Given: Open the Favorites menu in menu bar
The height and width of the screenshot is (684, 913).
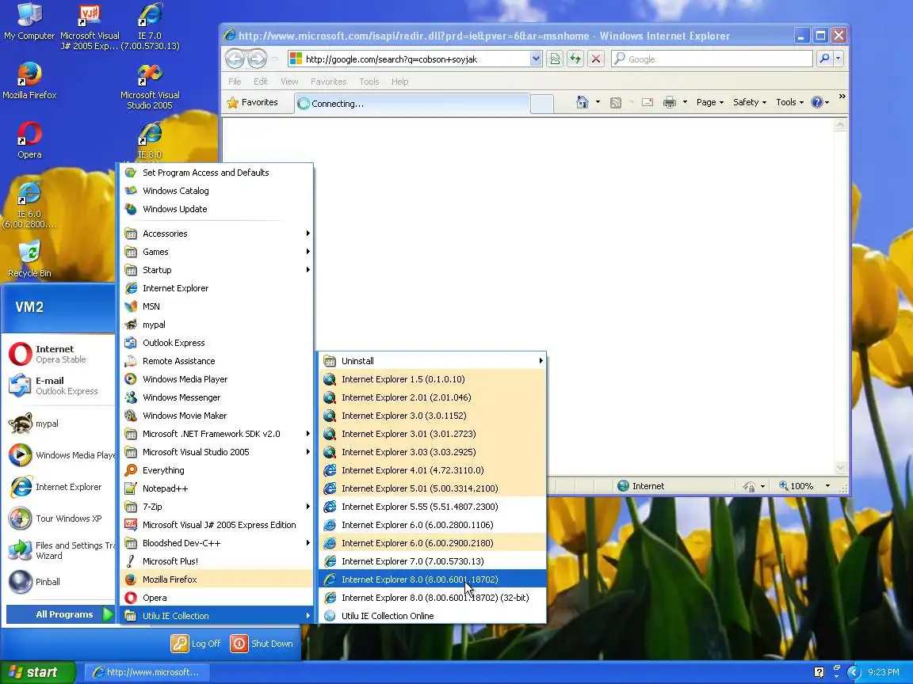Looking at the screenshot, I should (x=328, y=82).
